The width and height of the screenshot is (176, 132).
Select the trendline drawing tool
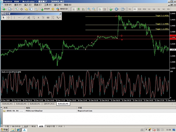[24, 18]
